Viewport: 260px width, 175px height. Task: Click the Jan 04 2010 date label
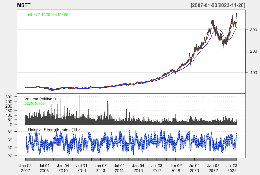[x=63, y=168]
